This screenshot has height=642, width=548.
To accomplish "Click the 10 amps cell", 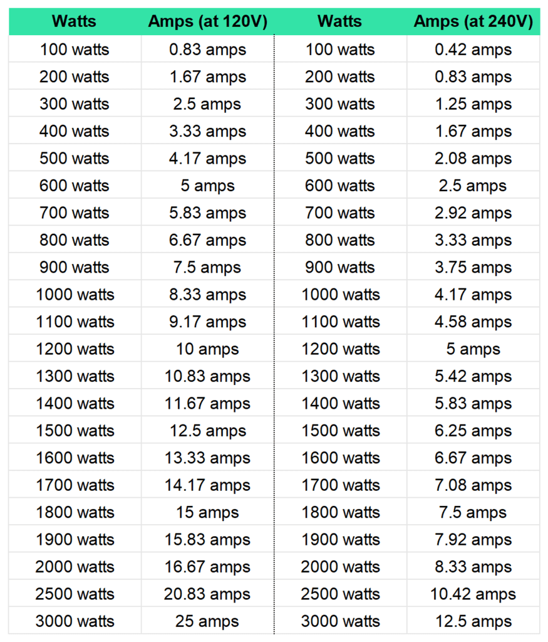I will tap(207, 349).
